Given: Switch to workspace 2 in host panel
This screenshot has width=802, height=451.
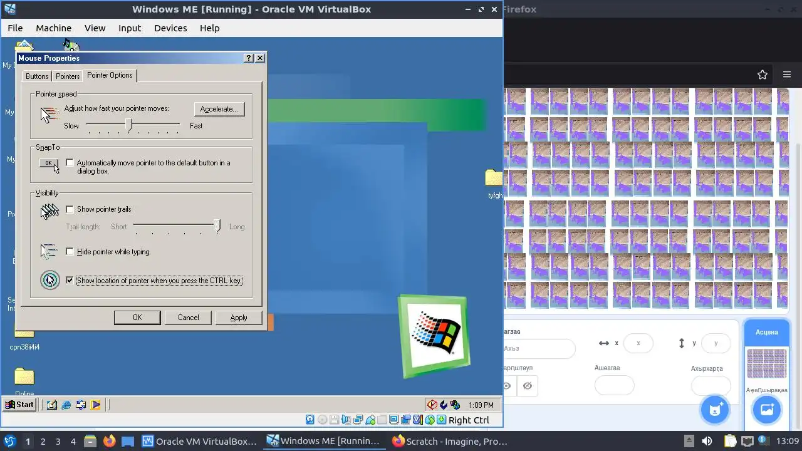Looking at the screenshot, I should pos(43,442).
